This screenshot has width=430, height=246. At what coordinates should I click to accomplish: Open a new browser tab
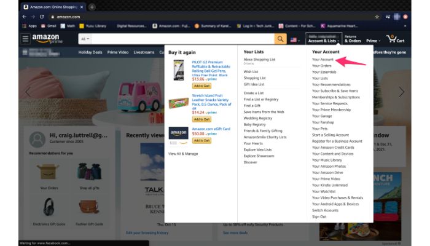click(92, 7)
